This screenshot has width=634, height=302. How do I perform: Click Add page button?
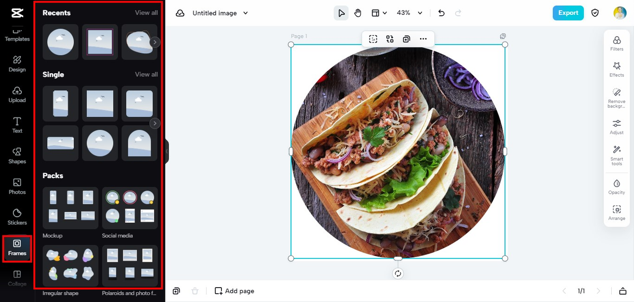[x=234, y=291]
